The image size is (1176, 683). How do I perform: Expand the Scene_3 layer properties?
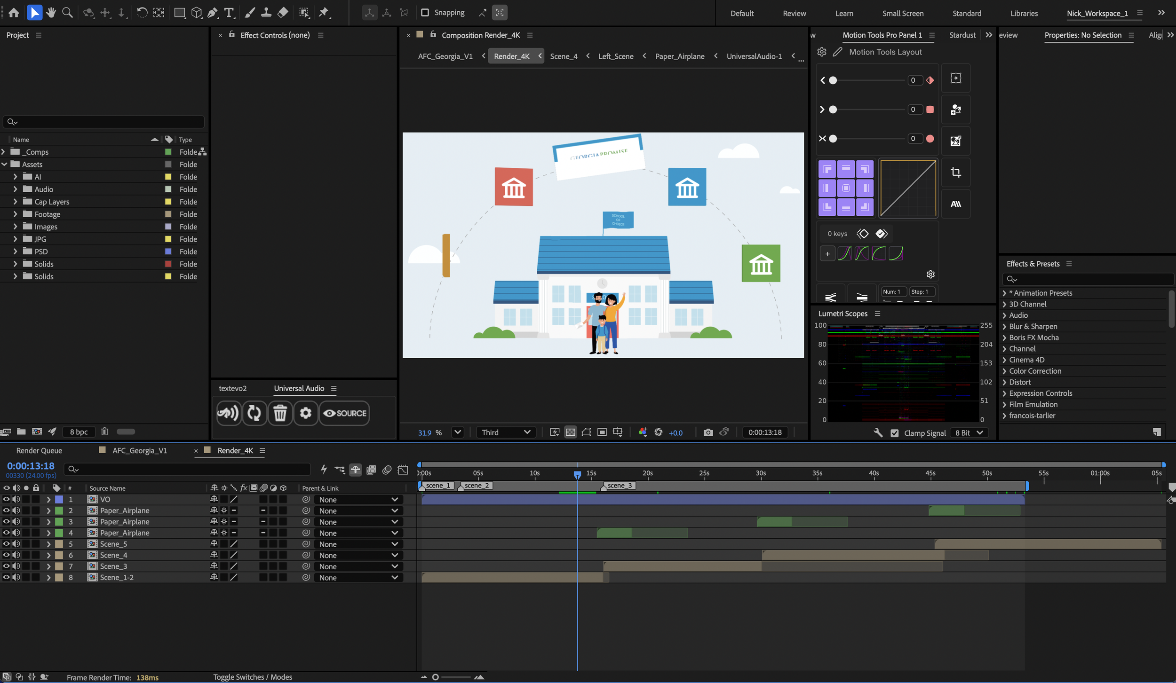tap(48, 566)
